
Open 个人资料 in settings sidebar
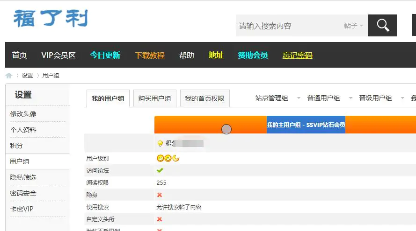coord(23,130)
